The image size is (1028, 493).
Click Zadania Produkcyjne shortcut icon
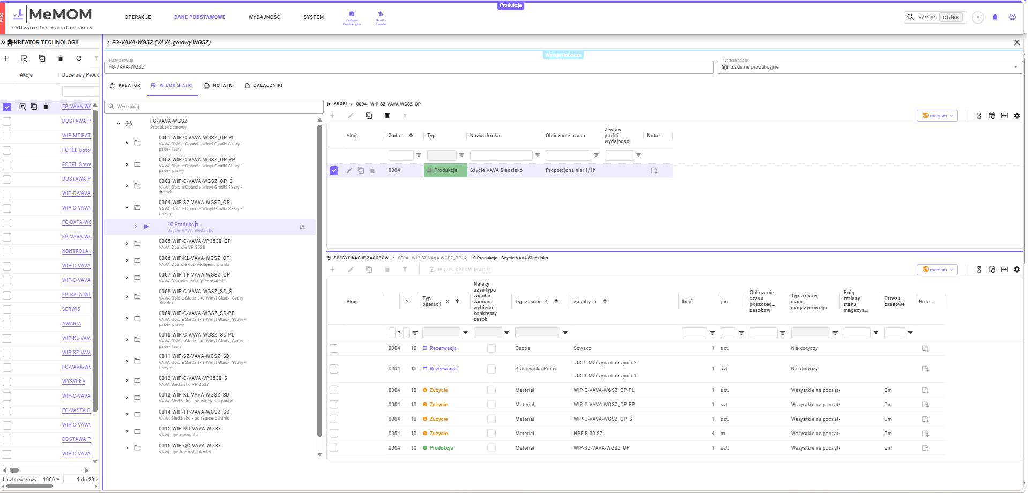click(x=352, y=18)
